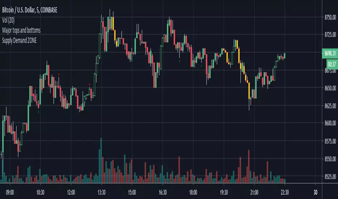The image size is (338, 199).
Task: Click the 30 date label on time axis
Action: pos(315,192)
